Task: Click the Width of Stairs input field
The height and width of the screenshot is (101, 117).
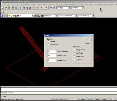Action: (51, 56)
